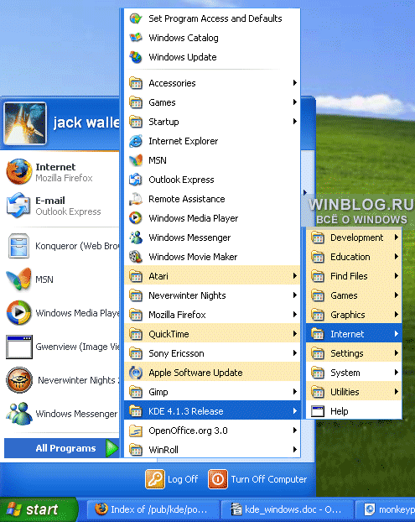The image size is (415, 522).
Task: Switch to the kde_windows.doc taskbar window
Action: click(287, 509)
